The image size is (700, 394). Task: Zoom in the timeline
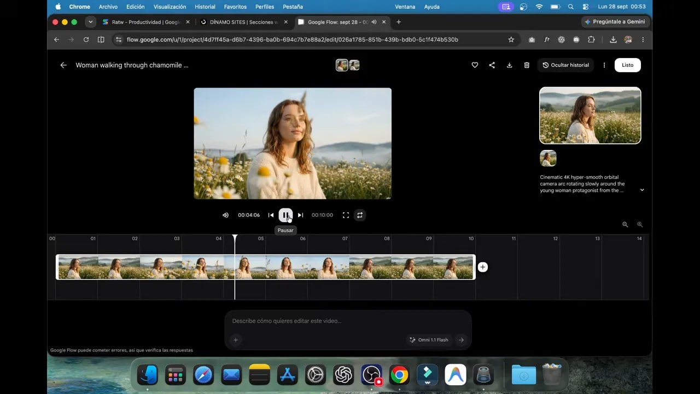tap(640, 224)
